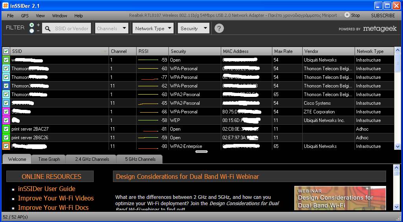Uncheck checkbox for WPA2-Enterprise network row

[6, 146]
